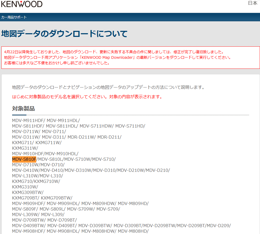This screenshot has height=234, width=260.
Task: Click the KENWOOD logo
Action: coord(22,4)
